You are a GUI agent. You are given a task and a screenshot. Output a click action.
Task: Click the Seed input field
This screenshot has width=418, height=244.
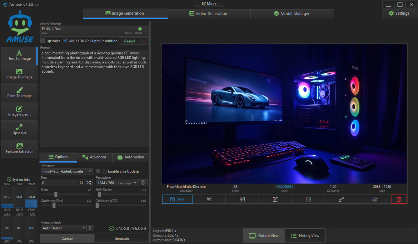[59, 183]
